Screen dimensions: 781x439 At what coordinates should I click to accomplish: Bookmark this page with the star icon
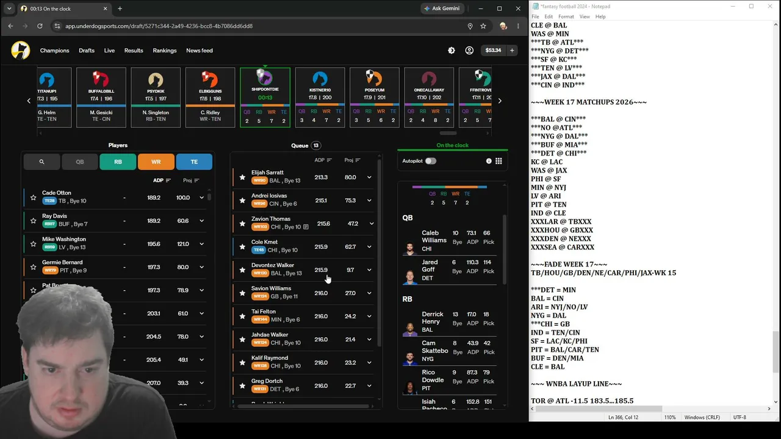click(483, 26)
